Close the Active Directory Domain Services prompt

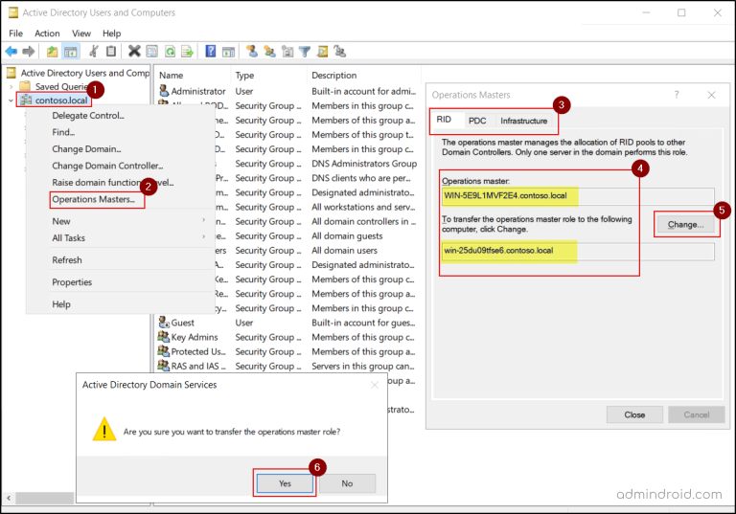coord(375,385)
